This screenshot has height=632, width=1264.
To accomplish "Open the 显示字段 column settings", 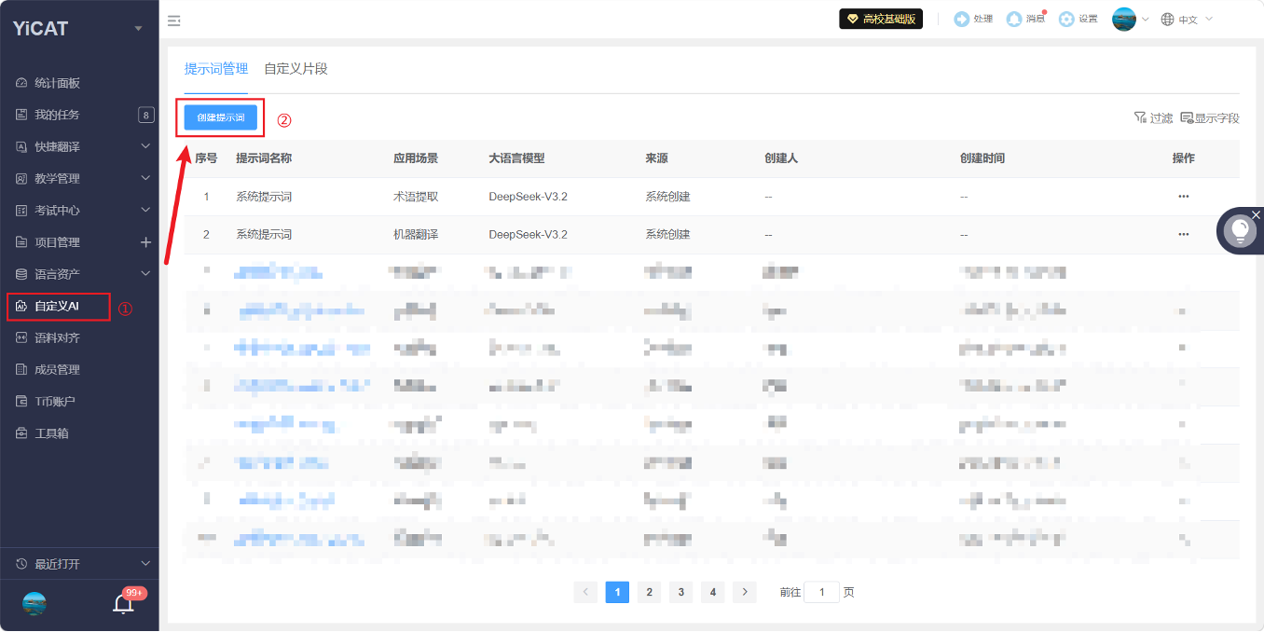I will click(1210, 118).
